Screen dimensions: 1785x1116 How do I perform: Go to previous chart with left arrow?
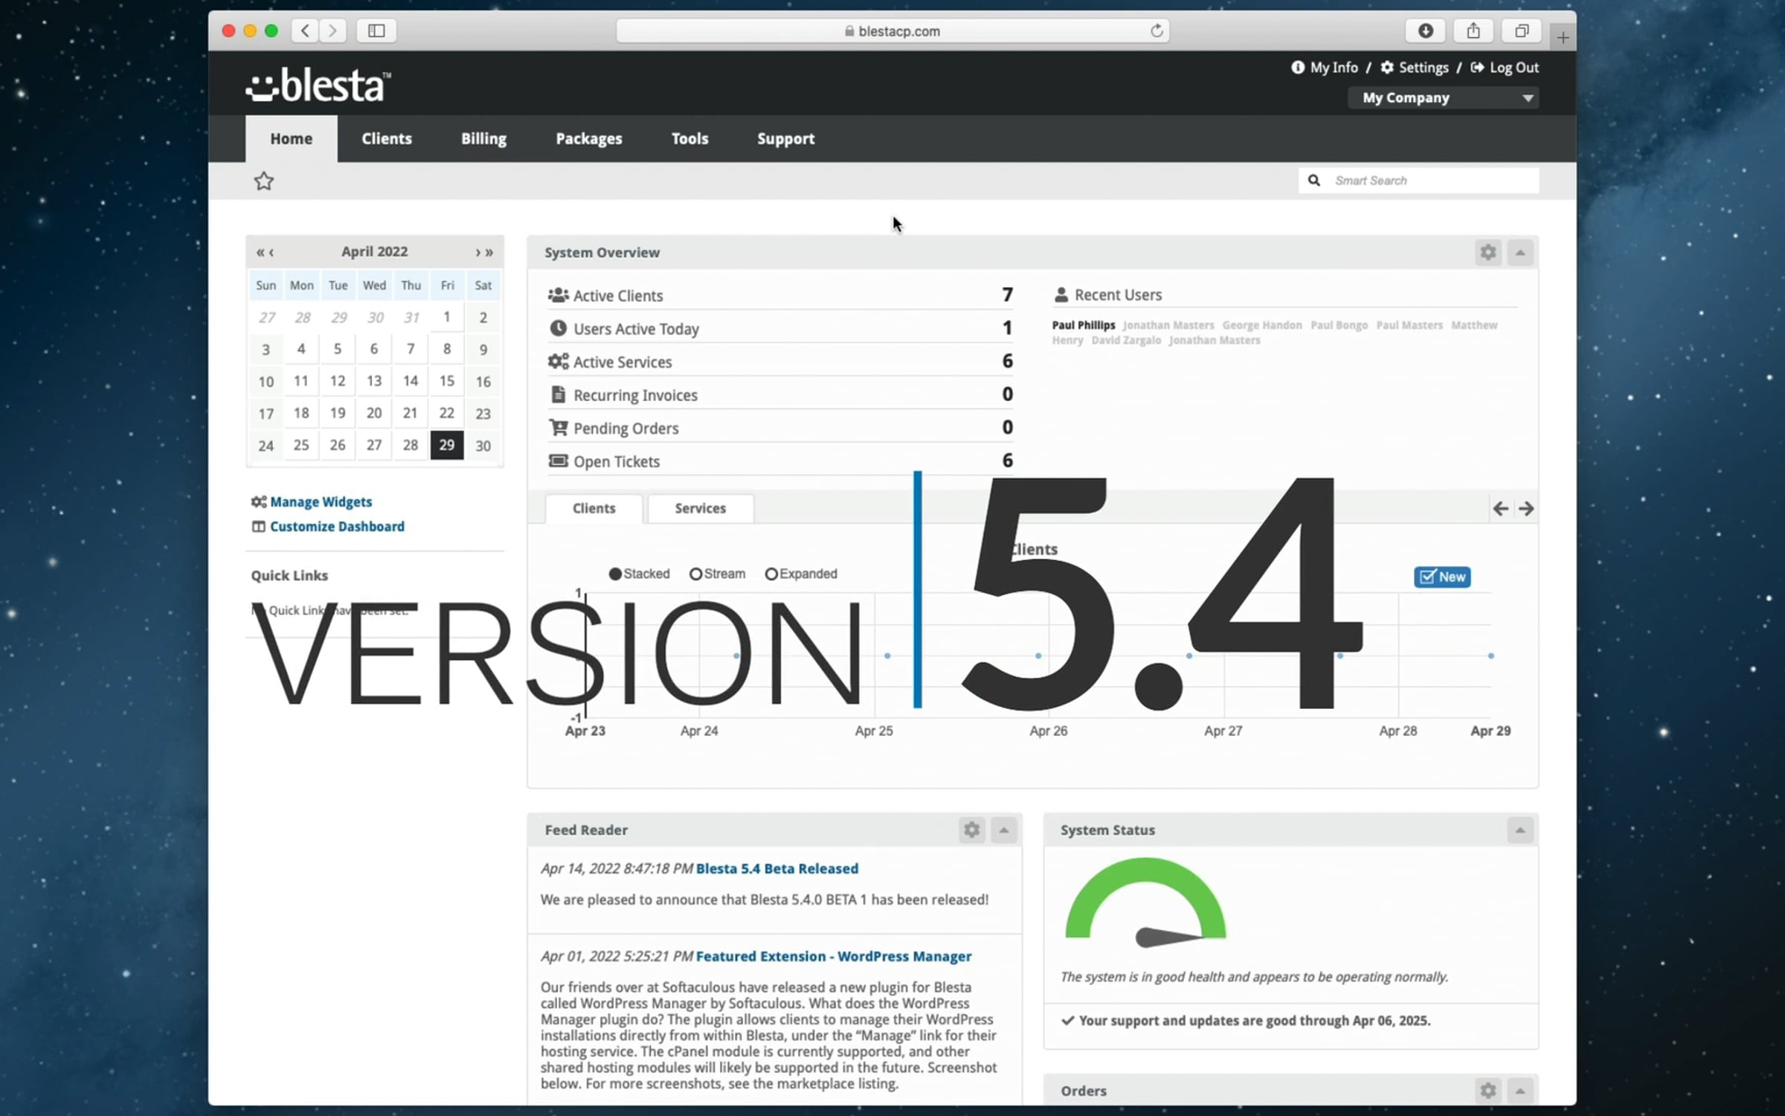tap(1500, 509)
